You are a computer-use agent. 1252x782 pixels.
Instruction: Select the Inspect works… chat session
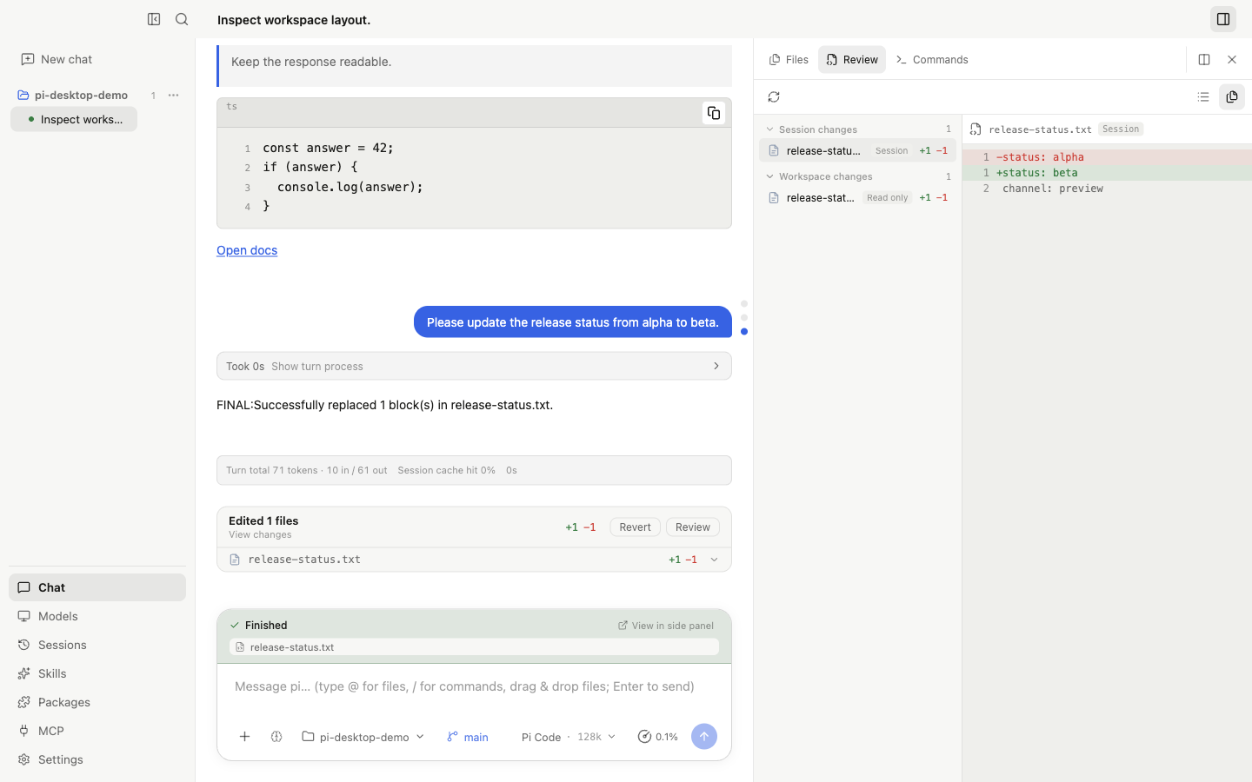pos(74,119)
